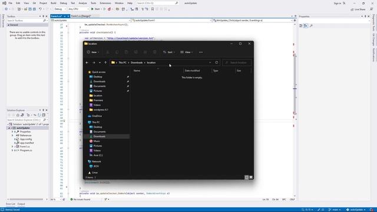The width and height of the screenshot is (377, 212).
Task: Select app.manifest in Solution Explorer
Action: [x=27, y=143]
